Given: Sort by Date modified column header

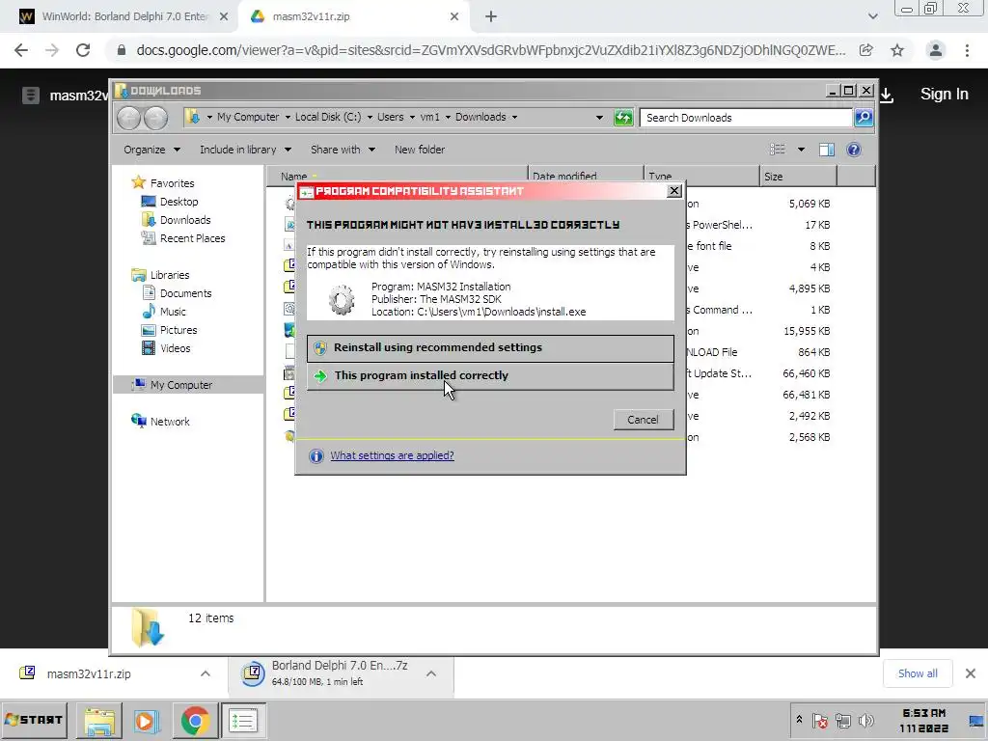Looking at the screenshot, I should click(x=586, y=177).
